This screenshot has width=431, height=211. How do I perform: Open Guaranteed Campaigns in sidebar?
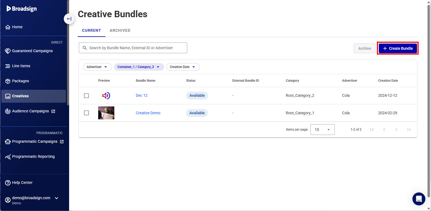32,51
